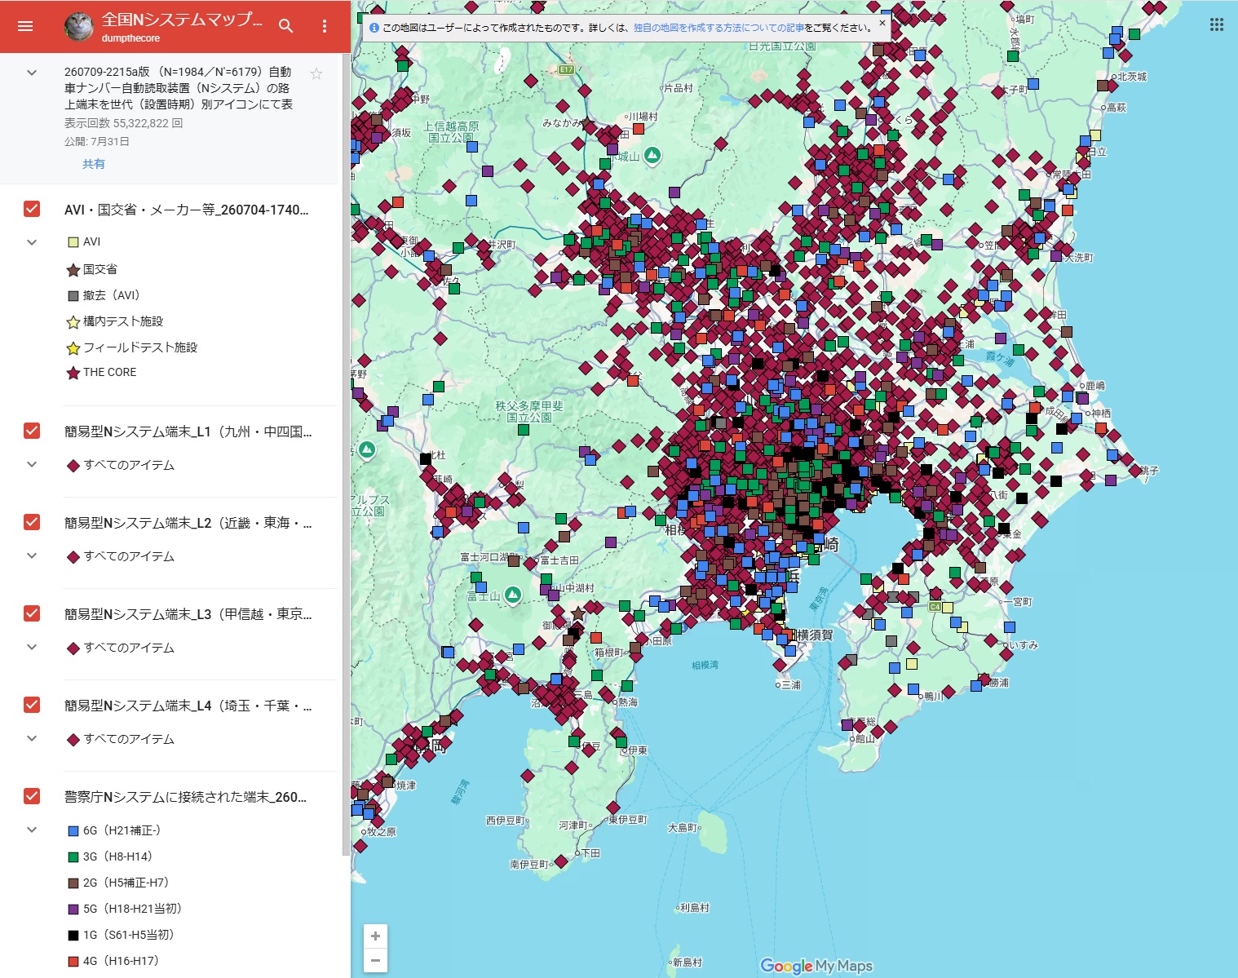Viewport: 1238px width, 978px height.
Task: Open the 独自の地図を作成する方法 article link
Action: (718, 28)
